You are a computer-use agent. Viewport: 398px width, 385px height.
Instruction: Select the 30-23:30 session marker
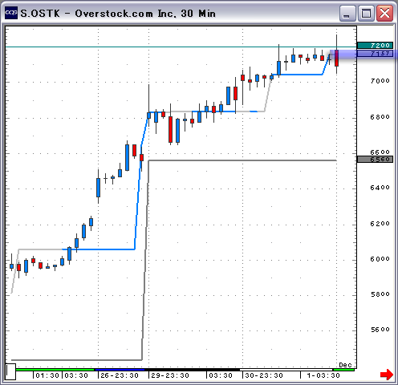pyautogui.click(x=264, y=375)
